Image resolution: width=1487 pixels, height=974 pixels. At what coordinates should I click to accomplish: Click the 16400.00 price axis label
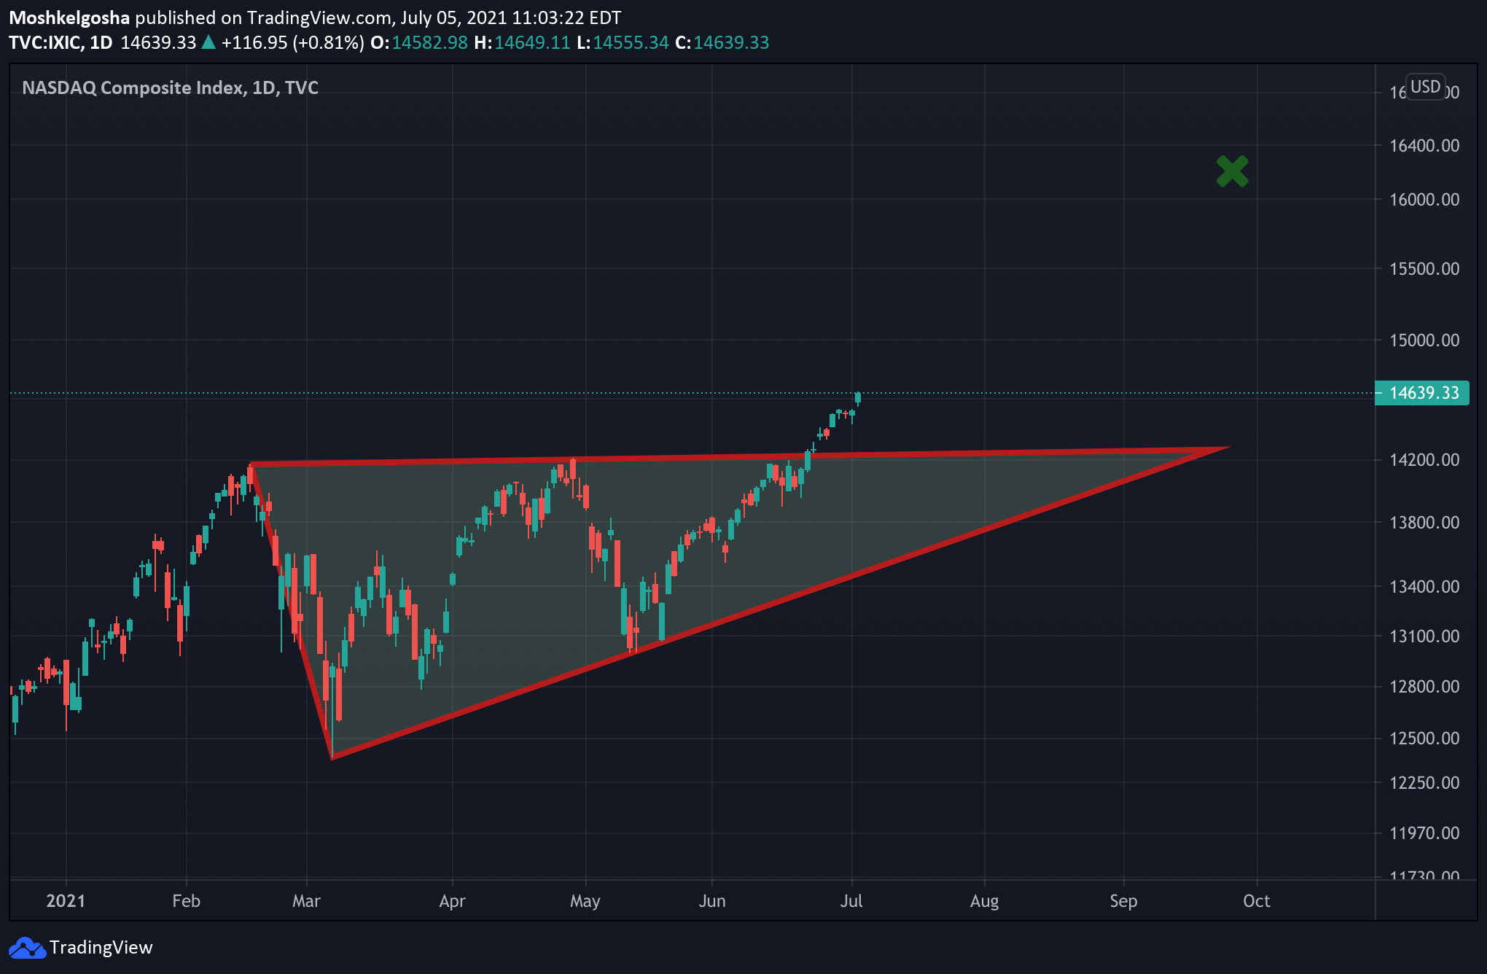1424,146
